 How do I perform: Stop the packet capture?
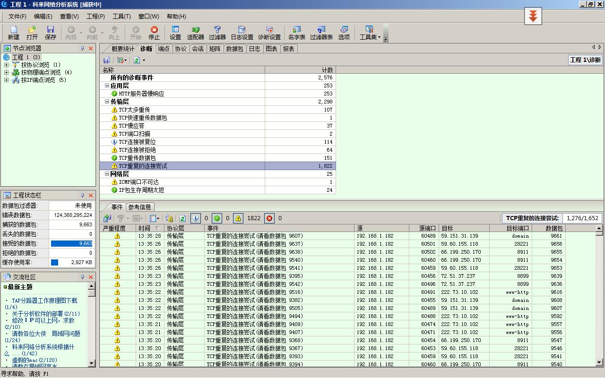coord(154,32)
